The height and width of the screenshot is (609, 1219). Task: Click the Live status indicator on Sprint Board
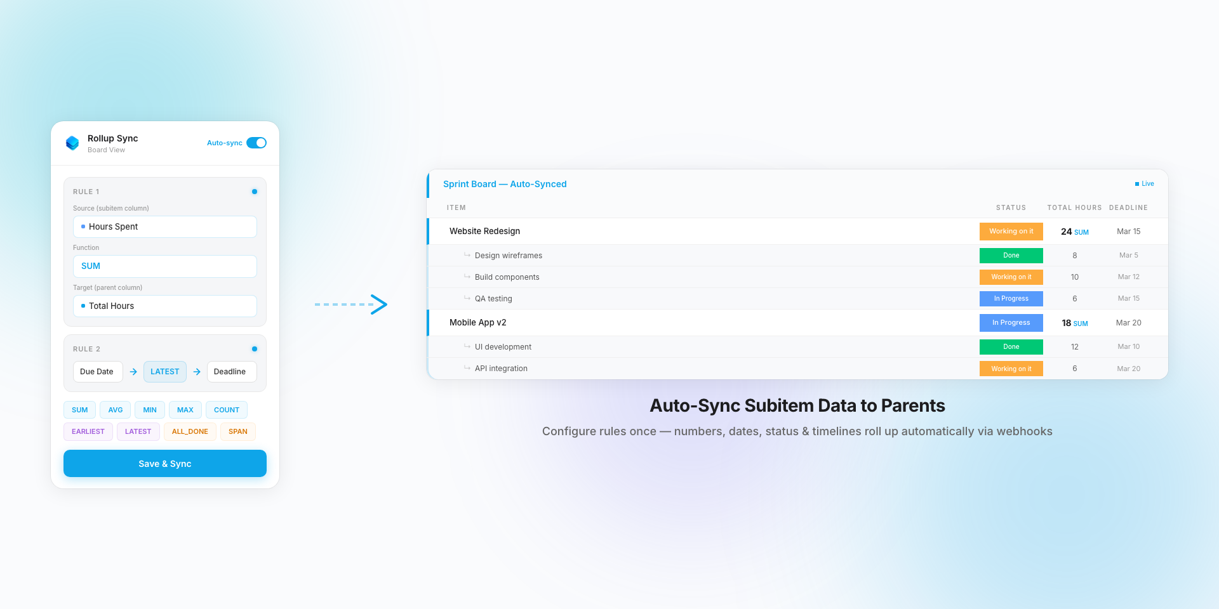(1144, 184)
